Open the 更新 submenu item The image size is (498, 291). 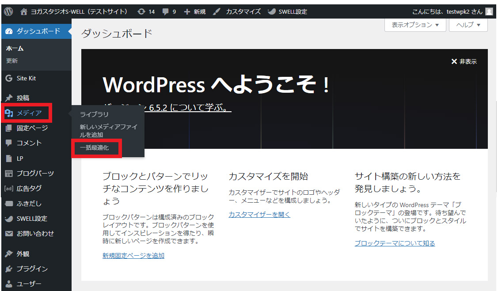12,60
